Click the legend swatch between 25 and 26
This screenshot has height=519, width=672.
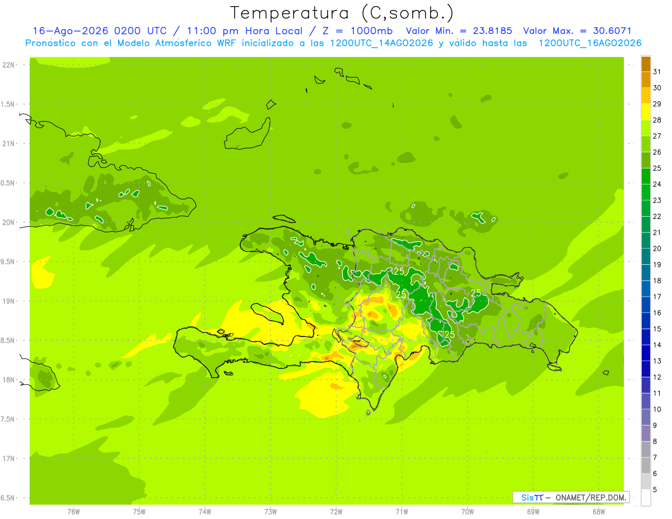646,160
